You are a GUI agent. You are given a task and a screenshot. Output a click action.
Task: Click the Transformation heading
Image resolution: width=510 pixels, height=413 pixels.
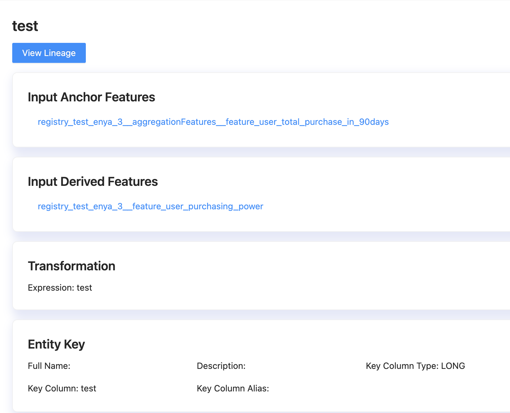(x=72, y=266)
